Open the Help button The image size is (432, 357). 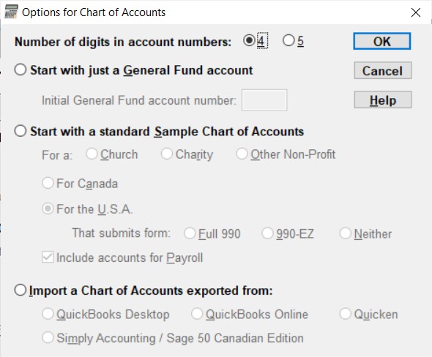pos(383,99)
